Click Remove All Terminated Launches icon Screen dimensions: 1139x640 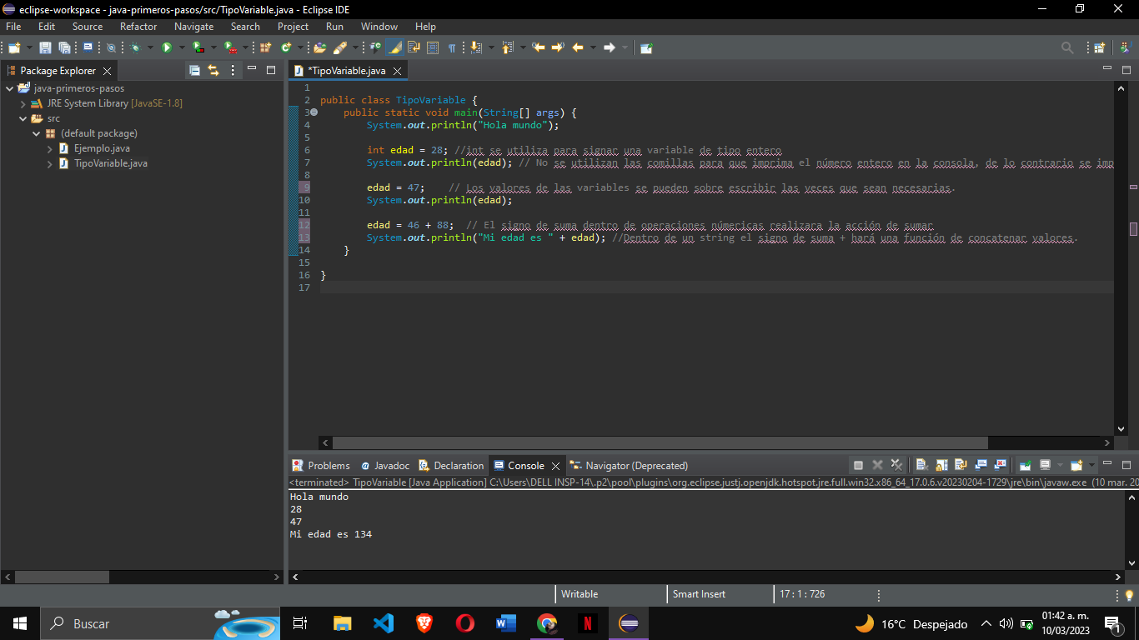click(896, 465)
